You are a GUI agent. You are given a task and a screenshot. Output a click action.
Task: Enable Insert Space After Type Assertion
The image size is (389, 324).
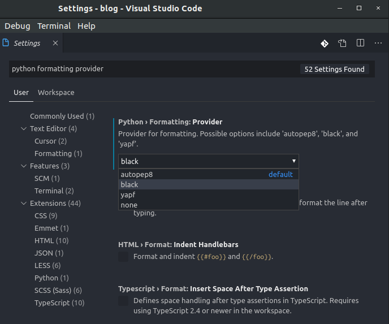[123, 301]
